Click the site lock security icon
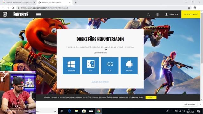The image size is (203, 114). coord(19,8)
